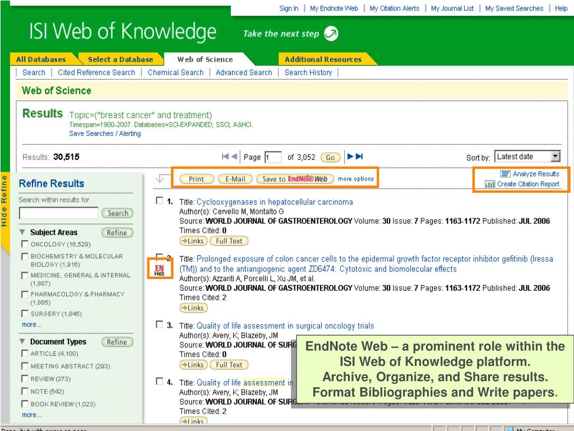Tick the ARTICLE document type checkbox
Screen dimensions: 574x431
pos(24,353)
